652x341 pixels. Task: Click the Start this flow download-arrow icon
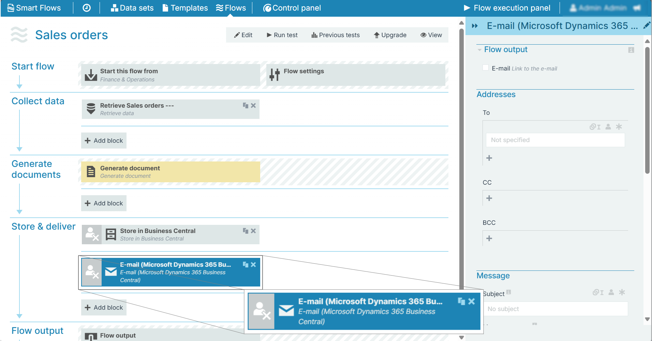pos(91,75)
